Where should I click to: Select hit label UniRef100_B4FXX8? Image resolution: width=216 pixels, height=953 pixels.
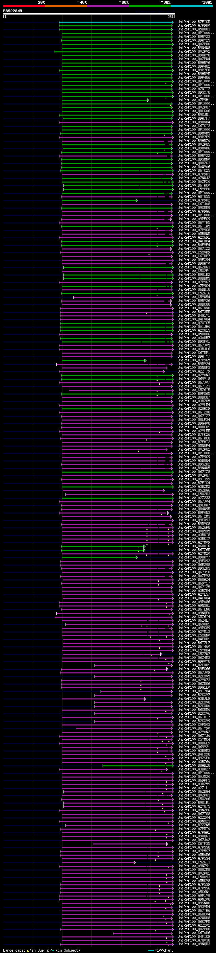[x=194, y=754]
